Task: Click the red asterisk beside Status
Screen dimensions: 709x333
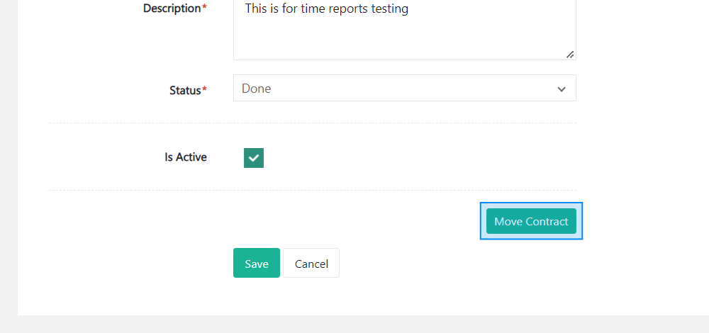Action: pyautogui.click(x=205, y=90)
